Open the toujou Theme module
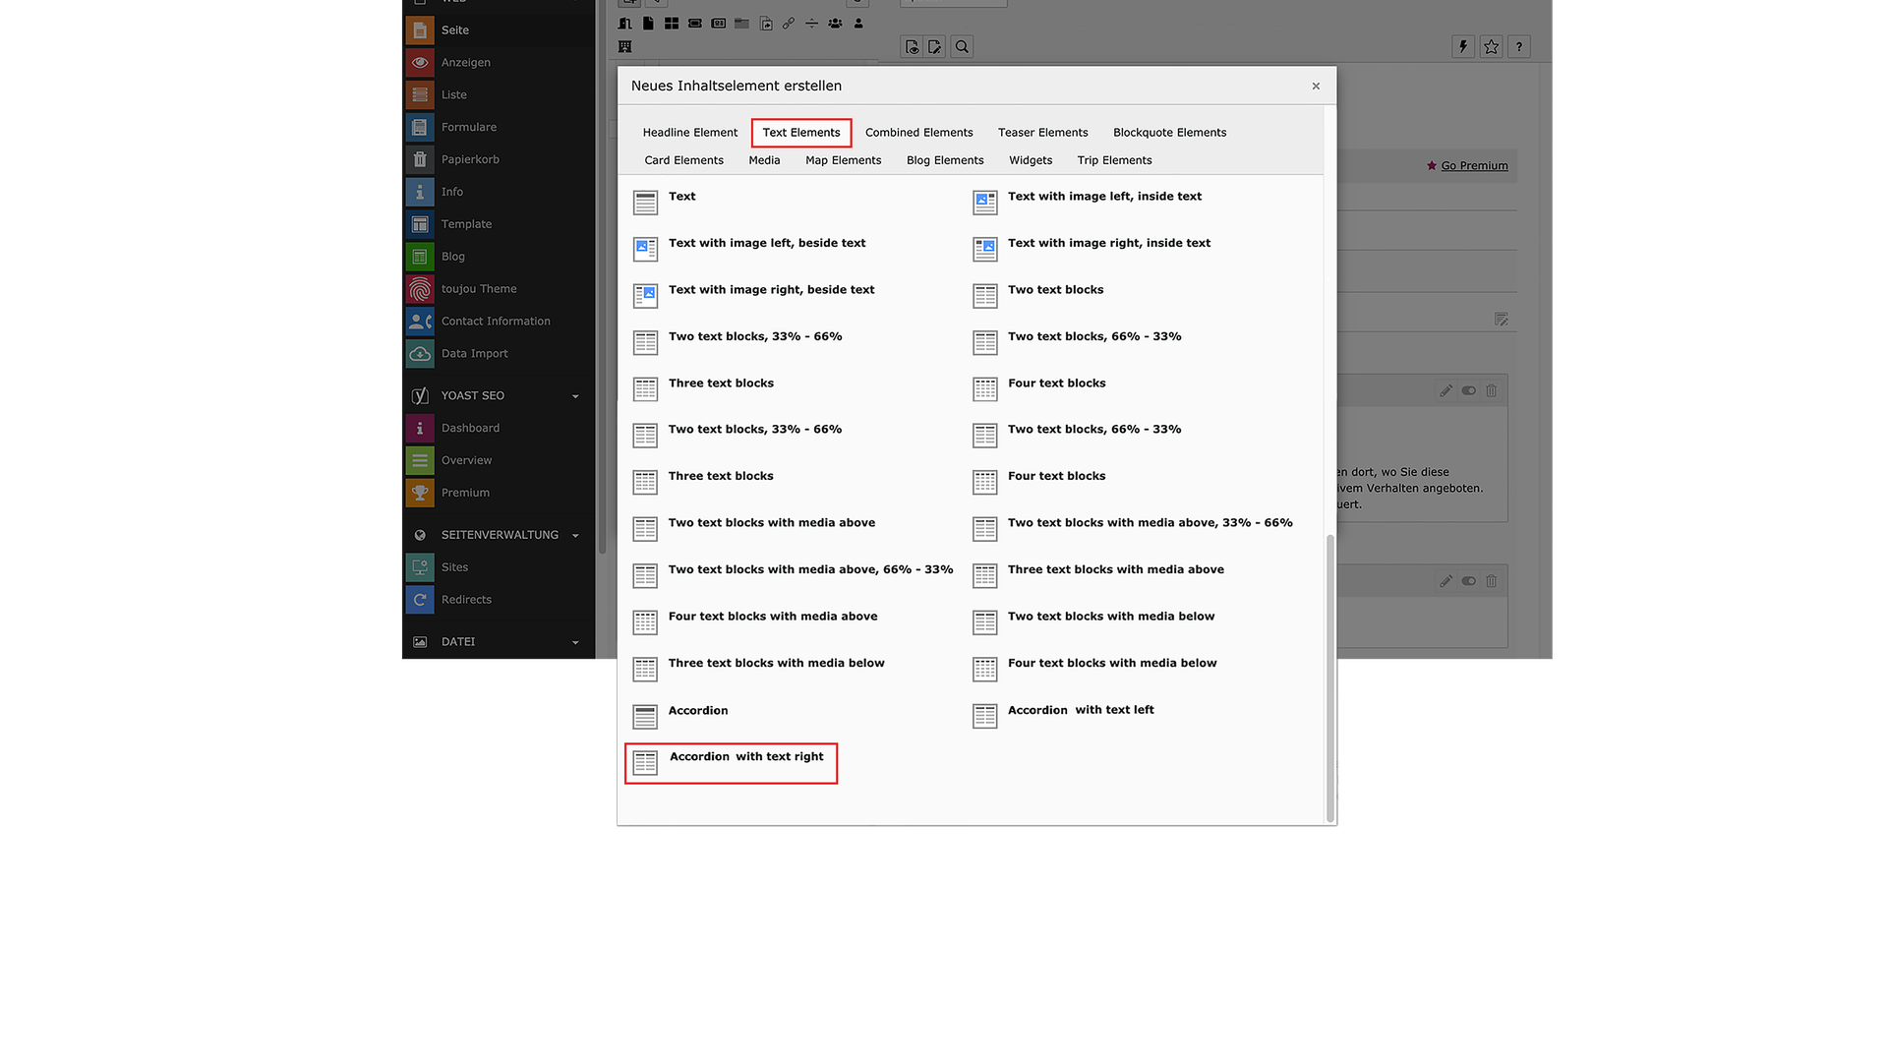The height and width of the screenshot is (1062, 1888). point(478,289)
